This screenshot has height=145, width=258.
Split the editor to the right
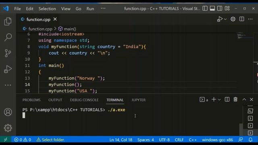pyautogui.click(x=242, y=19)
